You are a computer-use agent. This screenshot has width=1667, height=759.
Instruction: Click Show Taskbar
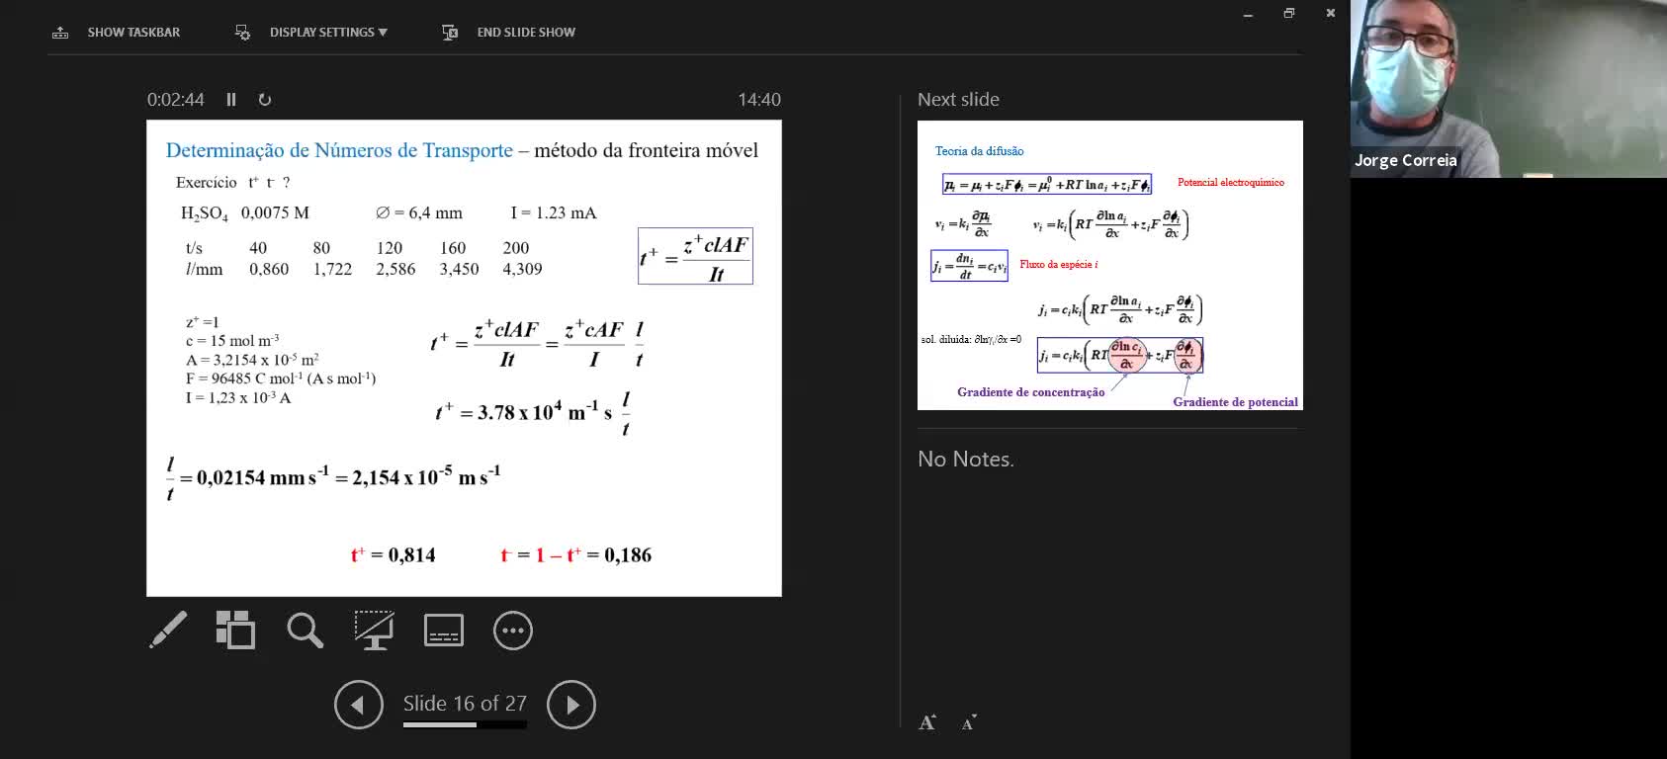point(117,33)
